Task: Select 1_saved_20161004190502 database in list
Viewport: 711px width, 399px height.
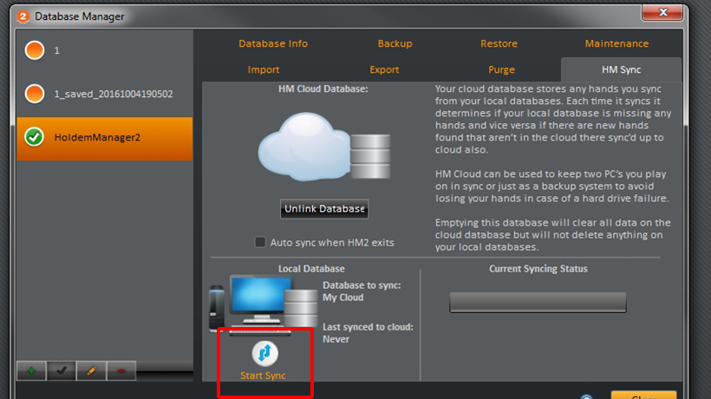Action: click(105, 94)
